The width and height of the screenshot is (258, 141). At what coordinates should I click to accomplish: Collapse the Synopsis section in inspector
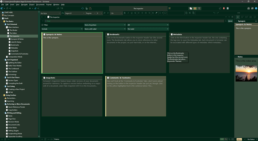pos(236,21)
